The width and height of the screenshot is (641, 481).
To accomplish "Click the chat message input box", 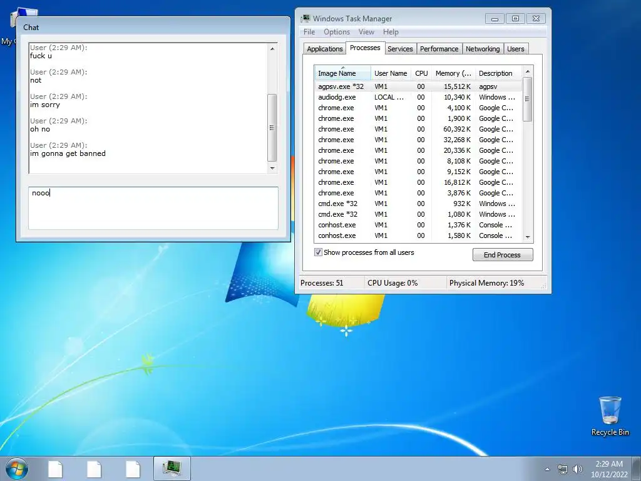I will [153, 208].
